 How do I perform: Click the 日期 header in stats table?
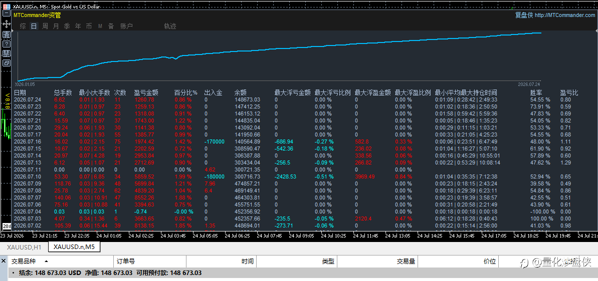click(20, 93)
